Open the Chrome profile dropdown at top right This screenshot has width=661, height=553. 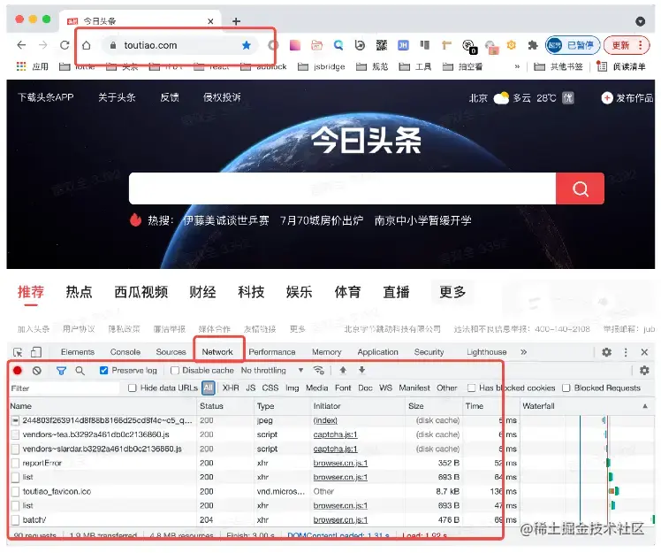(641, 21)
